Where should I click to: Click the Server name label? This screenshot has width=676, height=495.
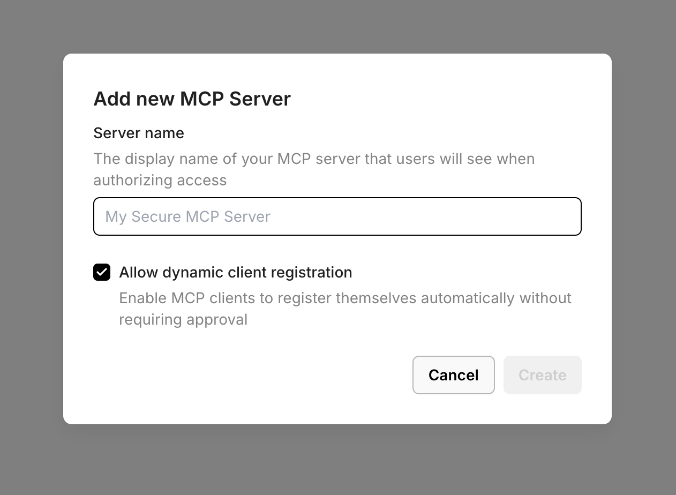[138, 133]
